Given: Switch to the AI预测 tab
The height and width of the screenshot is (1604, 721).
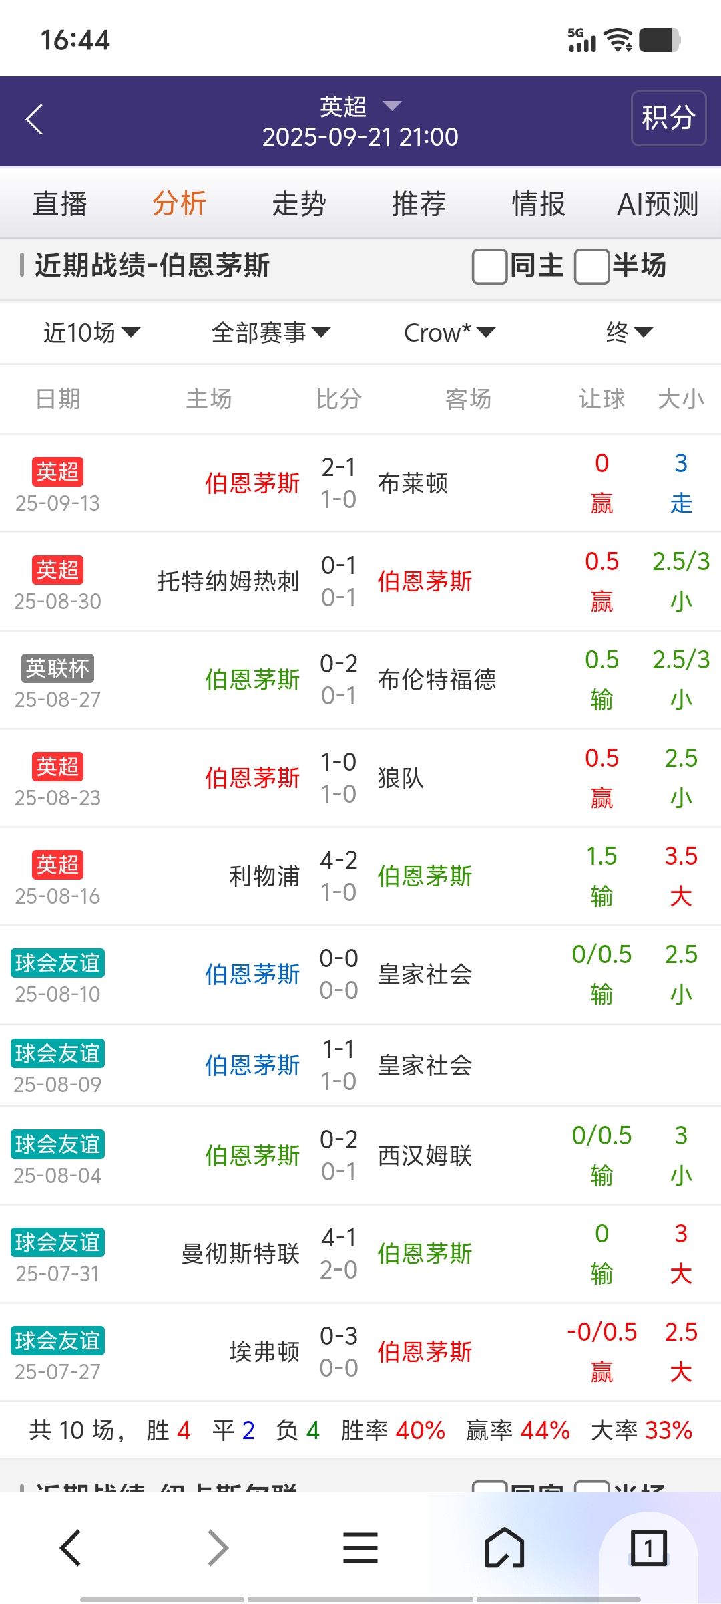Looking at the screenshot, I should [x=658, y=204].
